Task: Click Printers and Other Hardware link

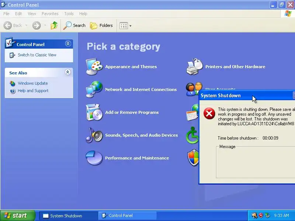Action: click(x=235, y=67)
